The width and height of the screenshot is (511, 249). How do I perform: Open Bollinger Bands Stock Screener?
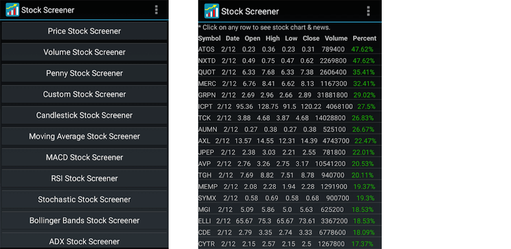pyautogui.click(x=84, y=220)
